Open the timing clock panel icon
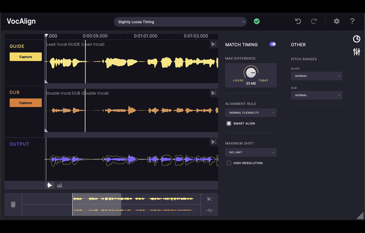This screenshot has height=233, width=365. (357, 39)
